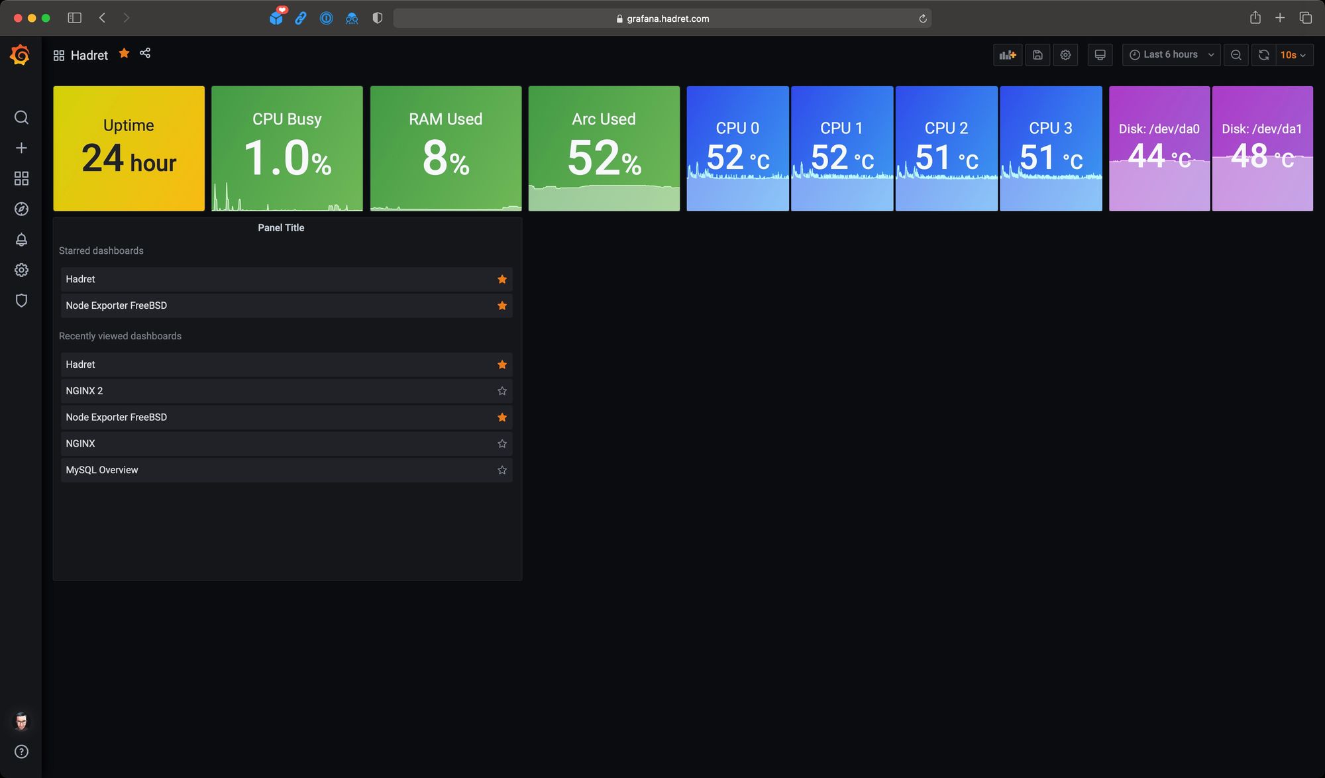This screenshot has height=778, width=1325.
Task: Cycle view mode with the monitor icon
Action: (1100, 55)
